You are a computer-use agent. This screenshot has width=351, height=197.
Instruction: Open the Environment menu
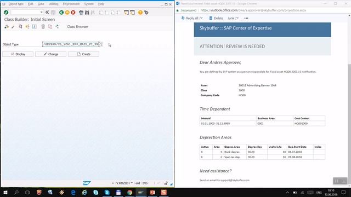tap(71, 4)
